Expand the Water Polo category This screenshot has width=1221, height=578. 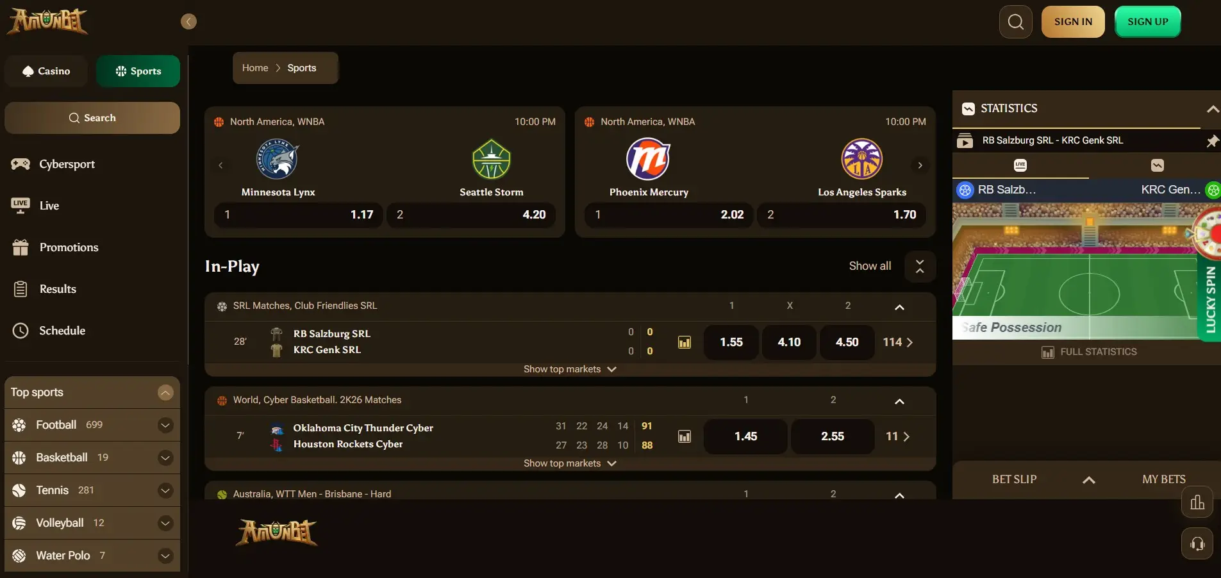165,556
